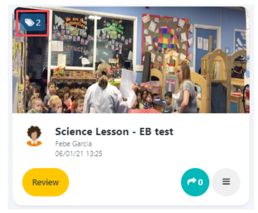Open the Science Lesson - EB test title

114,132
